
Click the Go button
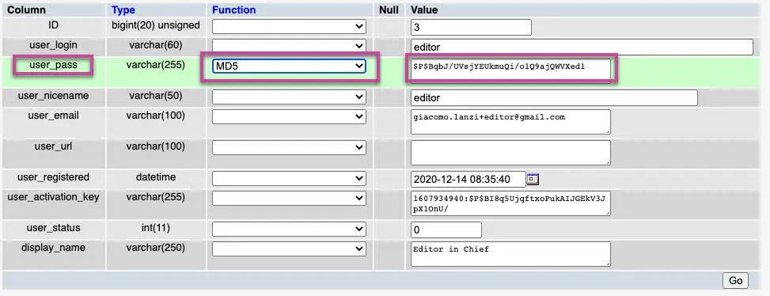coord(735,280)
